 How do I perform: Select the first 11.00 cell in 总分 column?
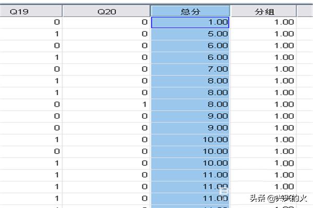pyautogui.click(x=190, y=175)
